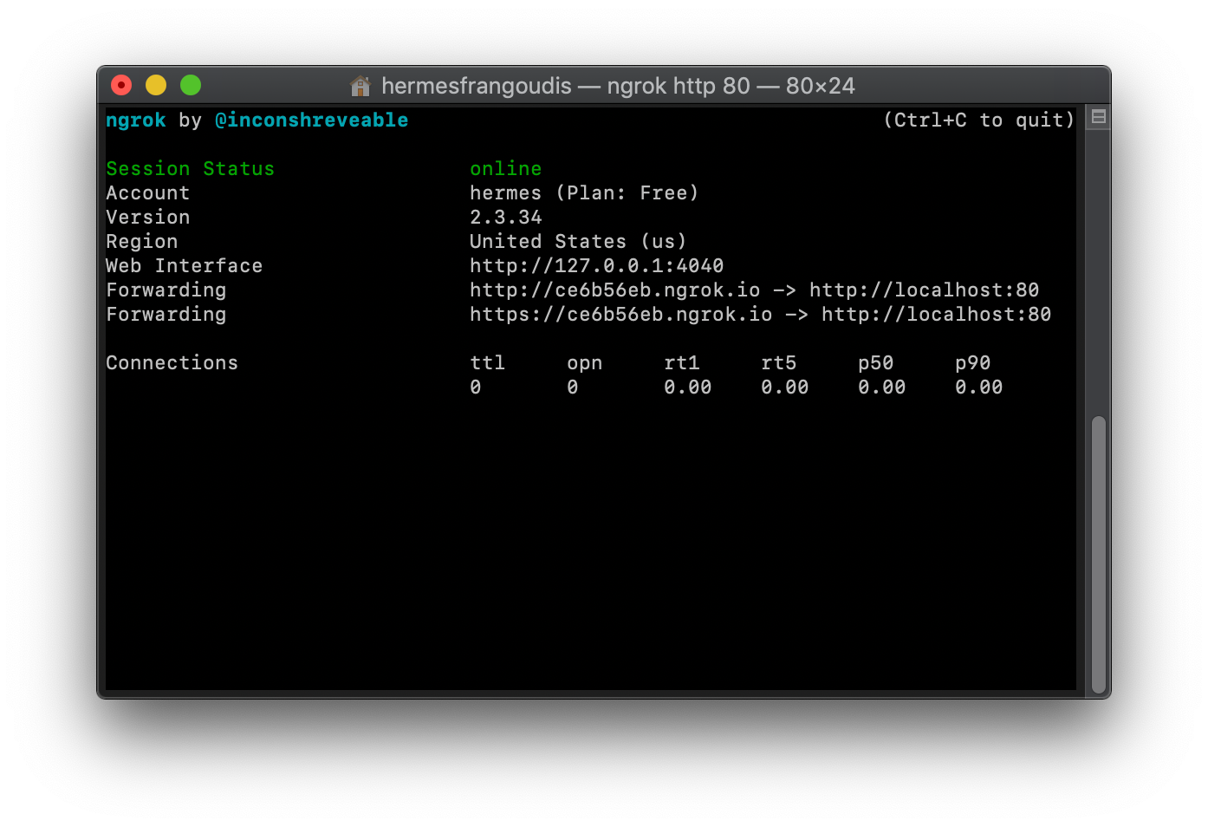1208x827 pixels.
Task: Click the 'p90' column header
Action: [972, 363]
